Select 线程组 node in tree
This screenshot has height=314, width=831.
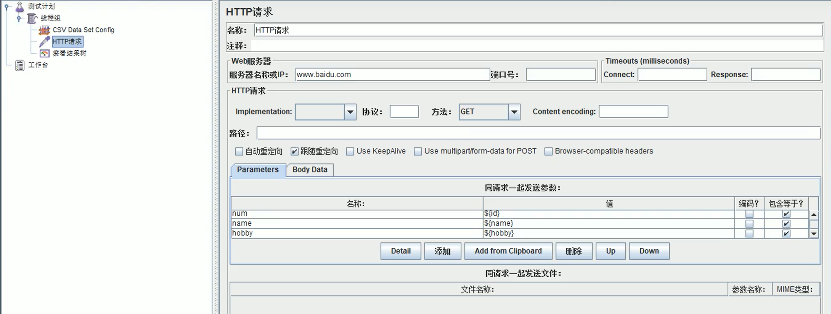50,18
